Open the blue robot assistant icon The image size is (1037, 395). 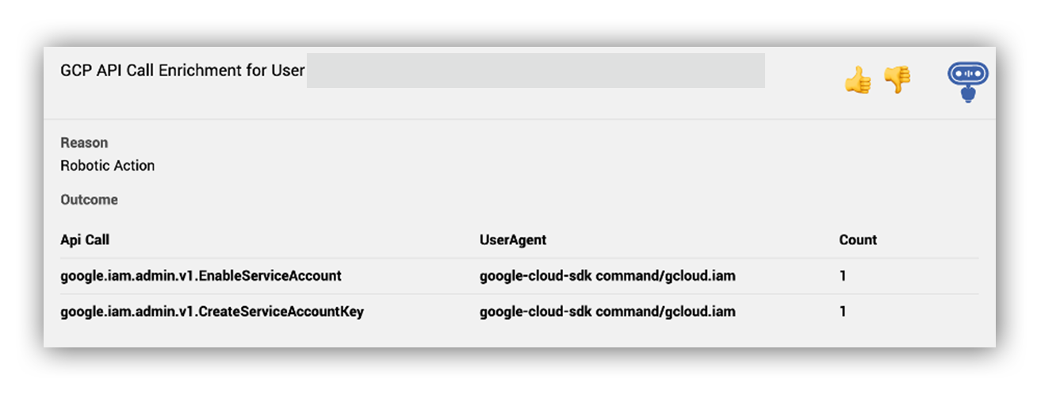pos(968,82)
